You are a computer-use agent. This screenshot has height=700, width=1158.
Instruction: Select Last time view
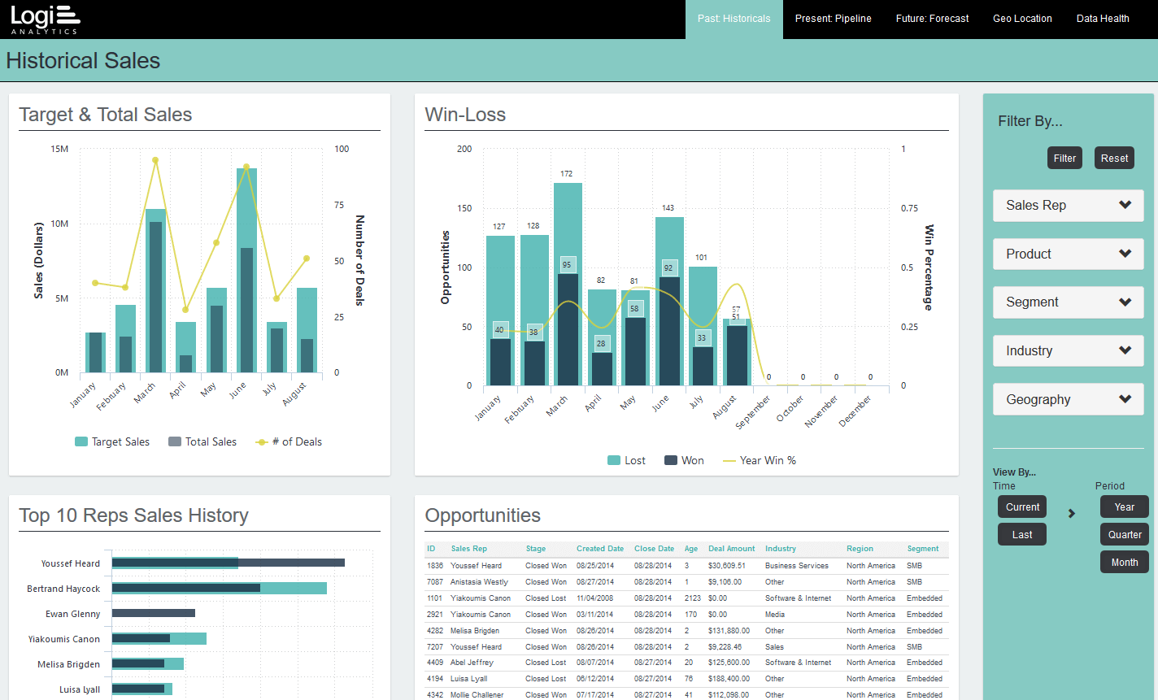click(1022, 535)
